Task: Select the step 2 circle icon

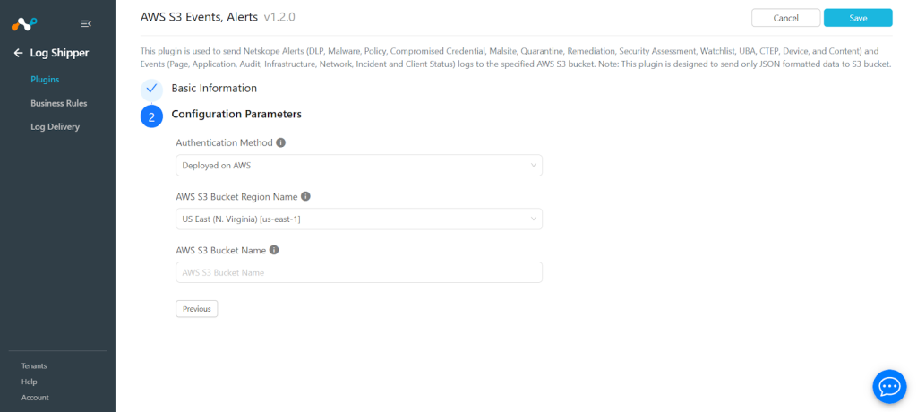Action: pos(151,117)
